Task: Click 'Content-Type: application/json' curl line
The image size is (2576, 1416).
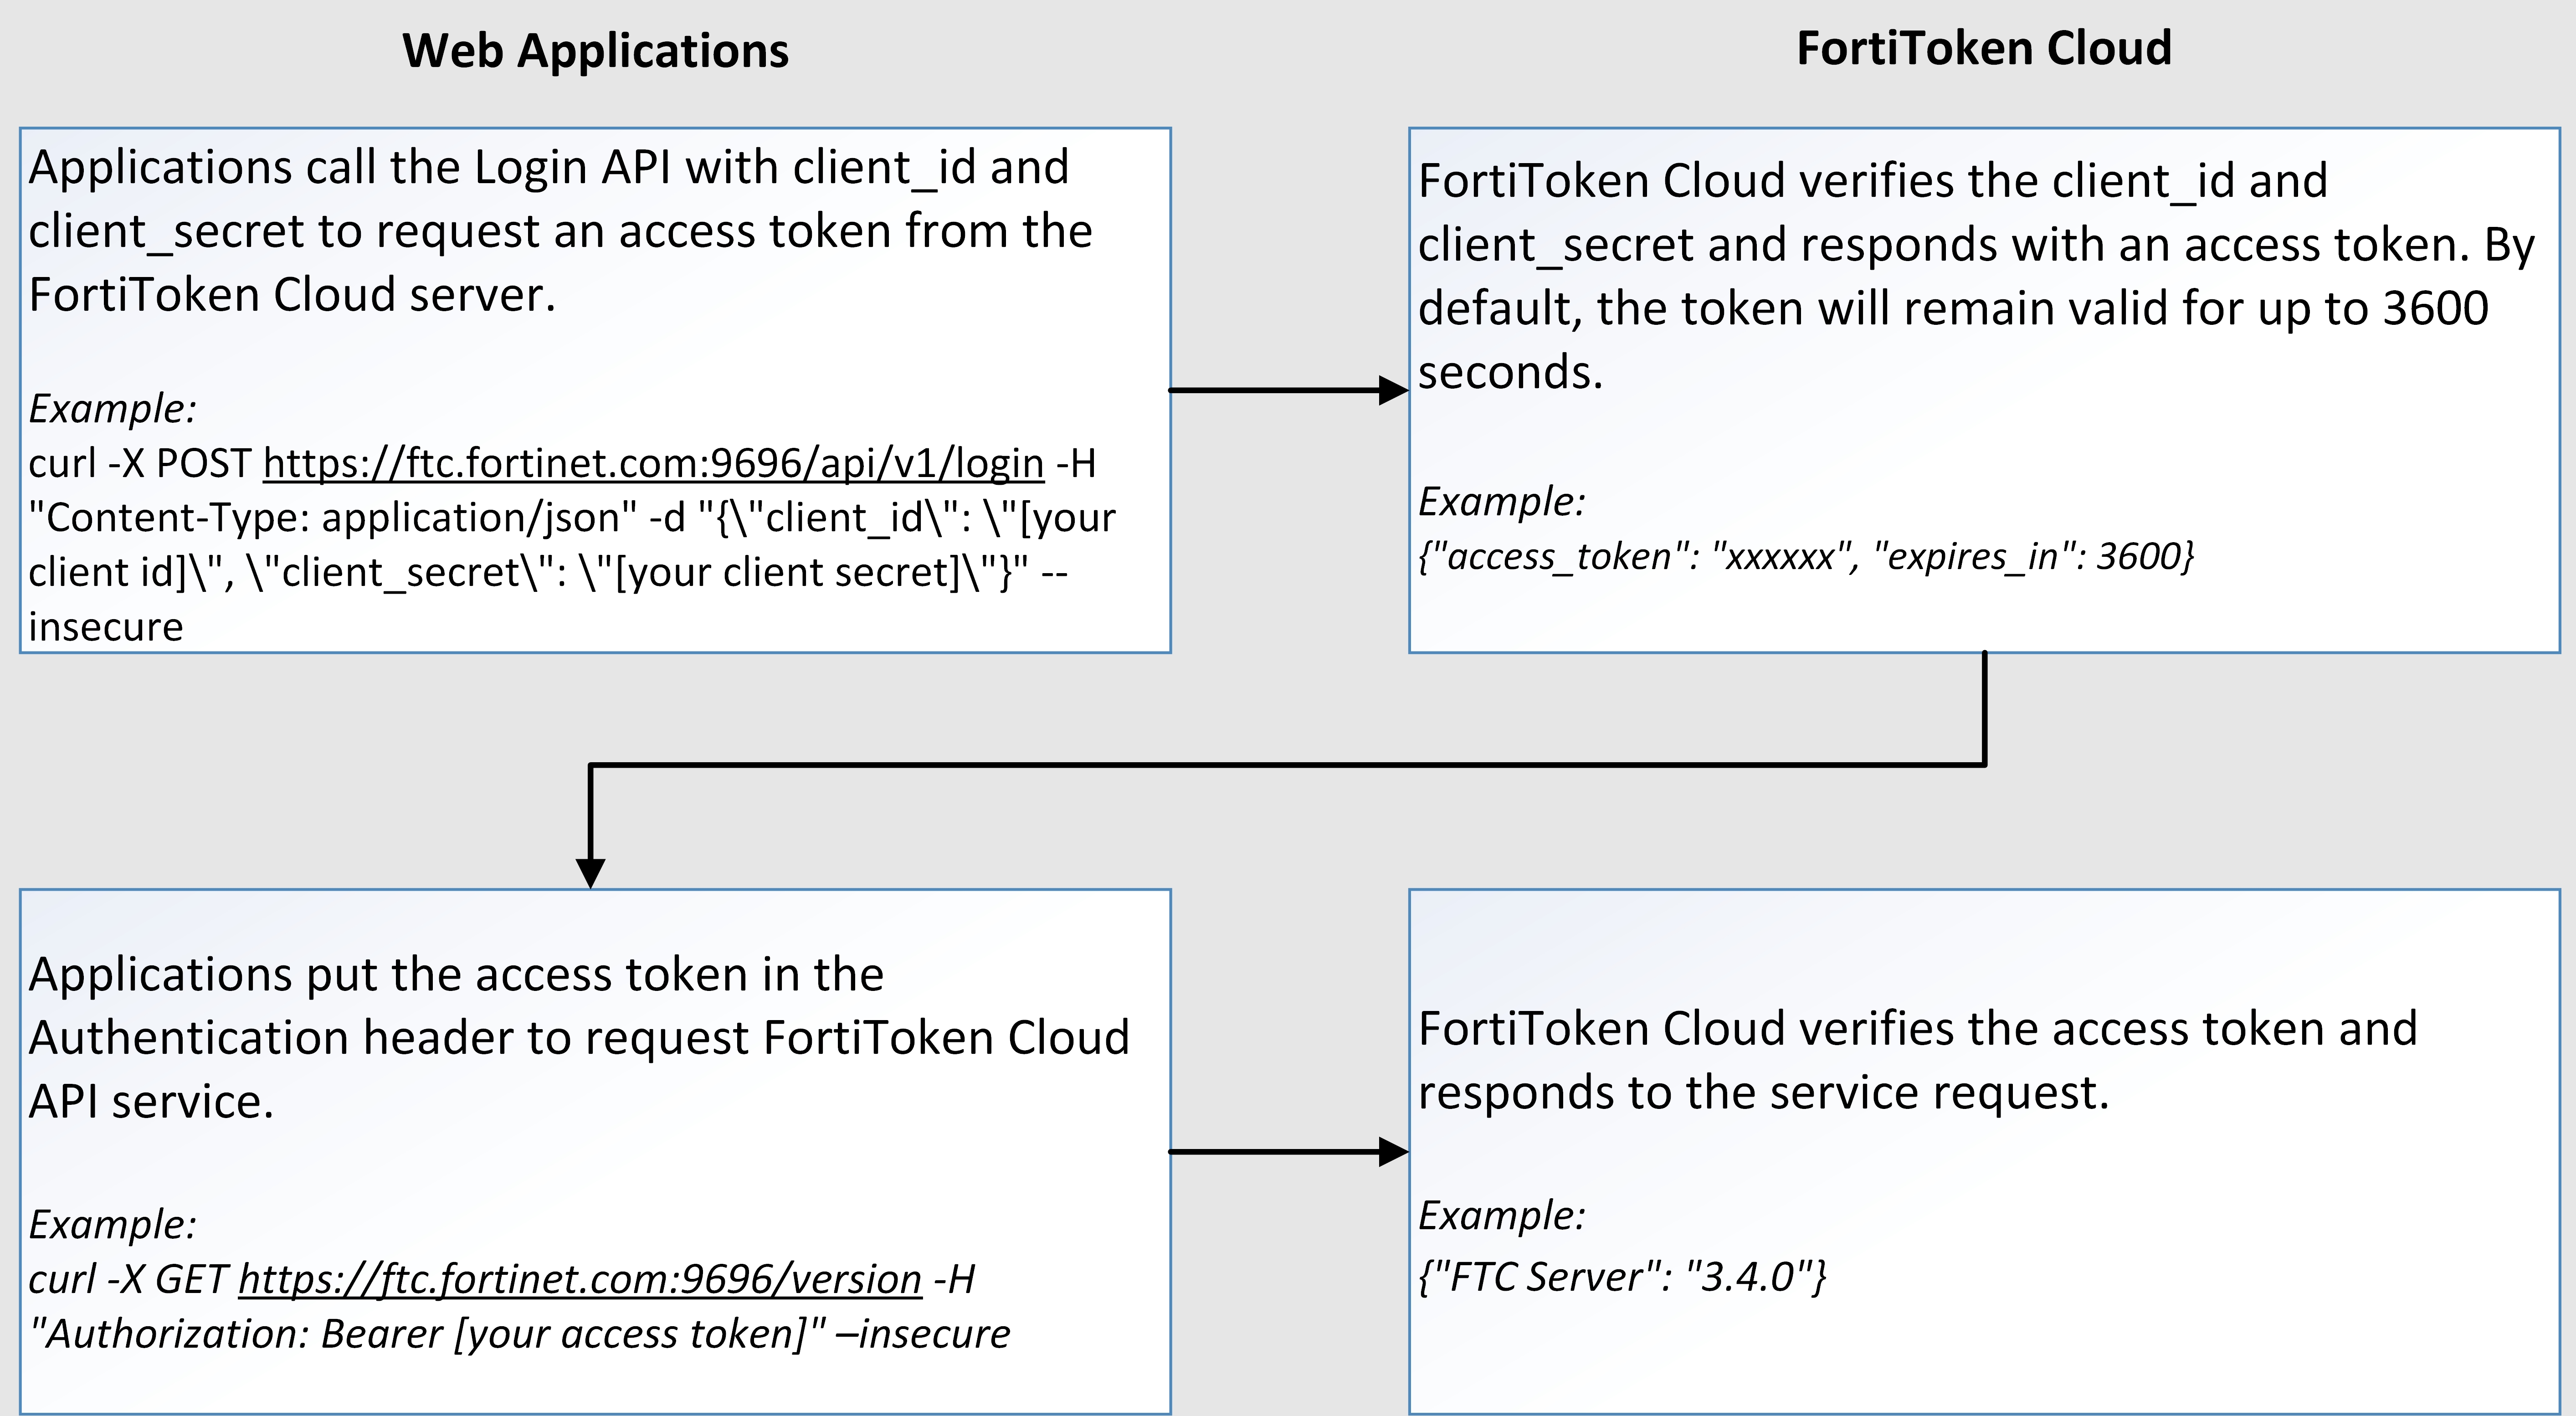Action: click(572, 518)
